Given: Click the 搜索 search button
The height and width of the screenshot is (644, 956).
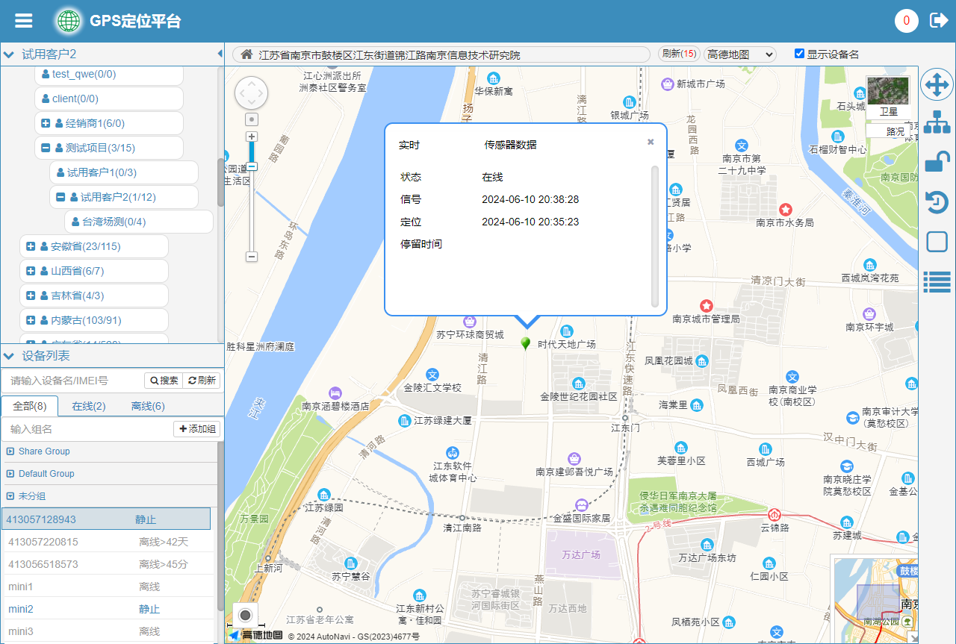Looking at the screenshot, I should pyautogui.click(x=164, y=381).
